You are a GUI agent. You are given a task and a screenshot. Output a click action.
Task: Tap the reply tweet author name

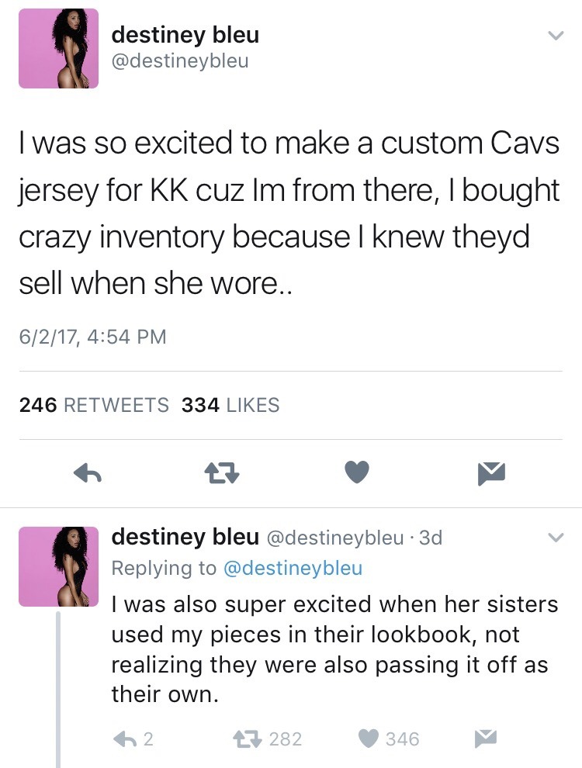coord(185,537)
